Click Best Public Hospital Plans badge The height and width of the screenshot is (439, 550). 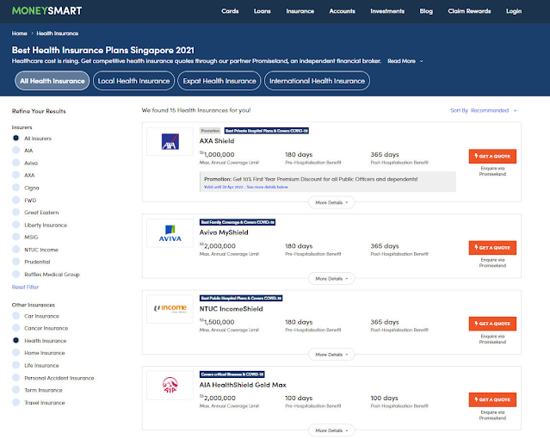(241, 299)
